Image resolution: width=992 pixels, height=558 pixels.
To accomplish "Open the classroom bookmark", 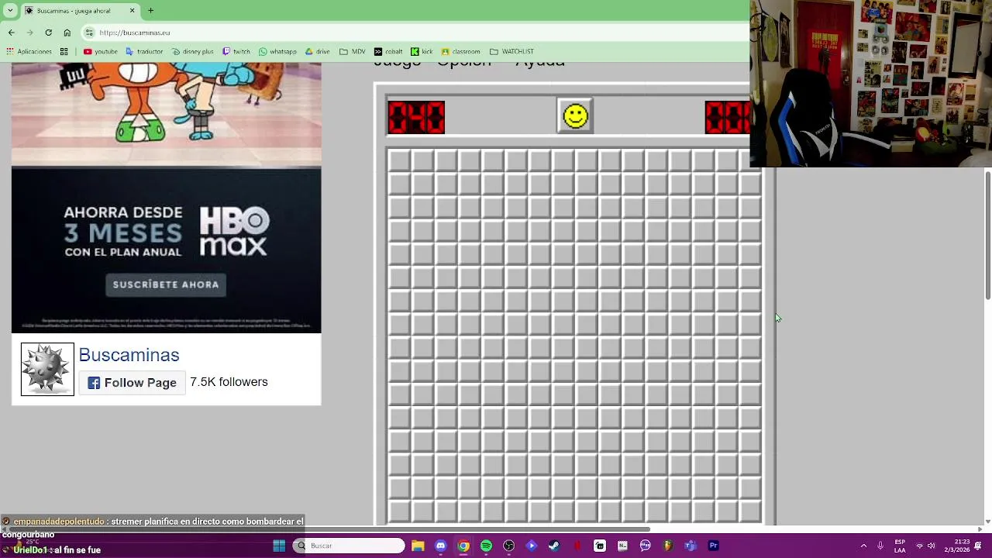I will (460, 52).
